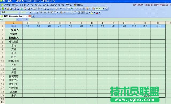This screenshot has width=171, height=104.
Task: Expand the Name Box dropdown arrow
Action: coord(17,20)
